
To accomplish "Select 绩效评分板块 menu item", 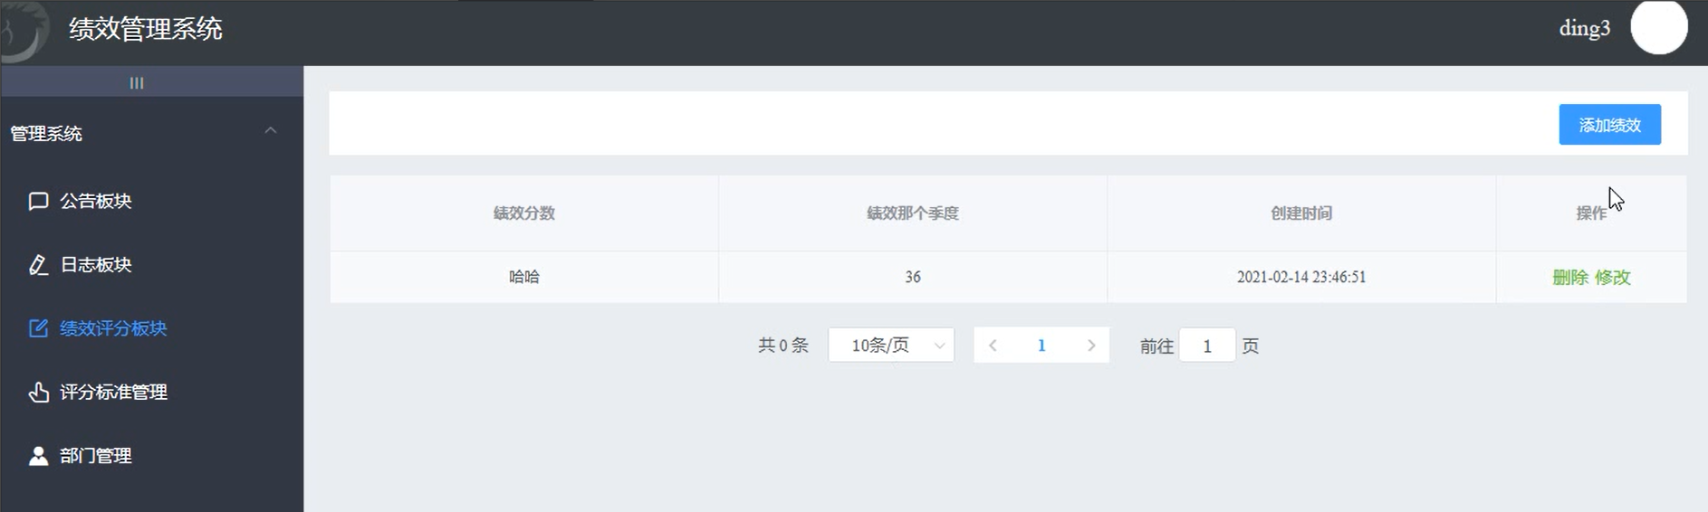I will pos(152,328).
